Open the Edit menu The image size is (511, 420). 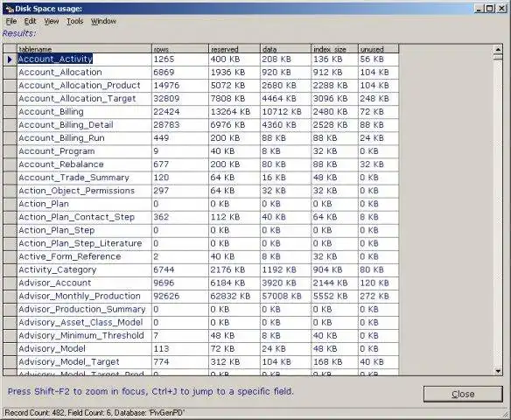pos(30,21)
